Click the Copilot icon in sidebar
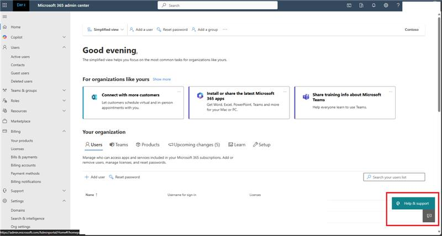 tap(5, 37)
